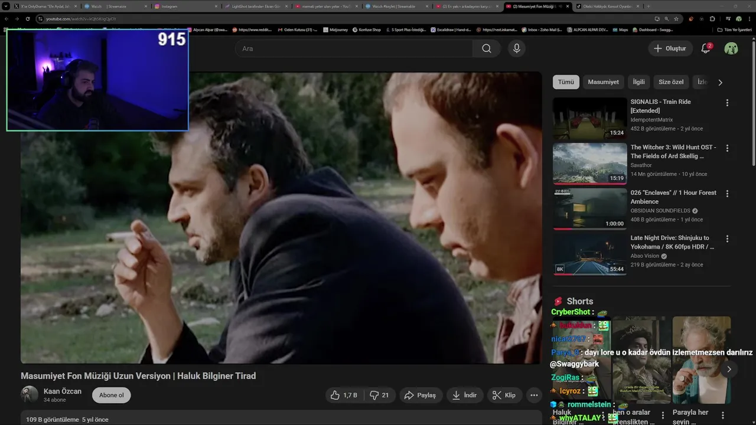756x425 pixels.
Task: Open the notifications bell
Action: pyautogui.click(x=706, y=48)
